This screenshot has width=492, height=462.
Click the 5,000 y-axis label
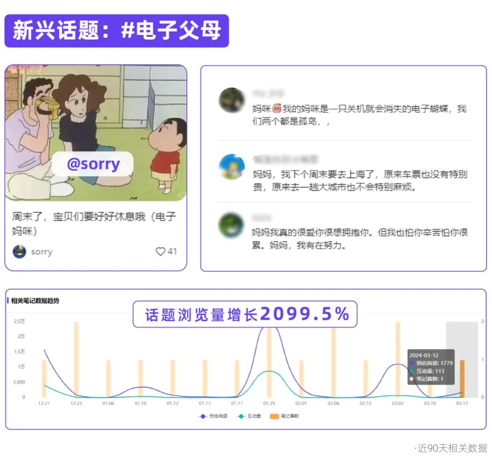(x=19, y=382)
